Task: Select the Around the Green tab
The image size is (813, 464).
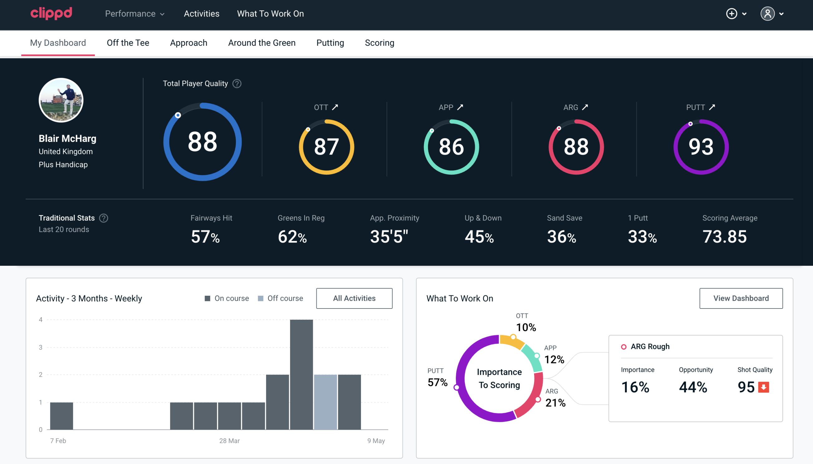Action: (261, 42)
